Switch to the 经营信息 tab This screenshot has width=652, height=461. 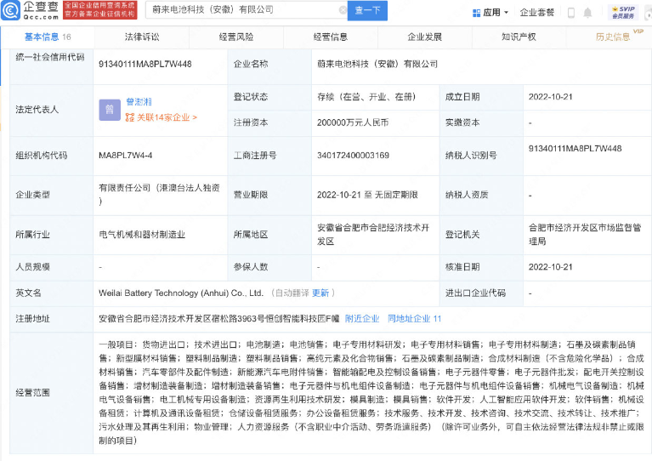point(331,37)
